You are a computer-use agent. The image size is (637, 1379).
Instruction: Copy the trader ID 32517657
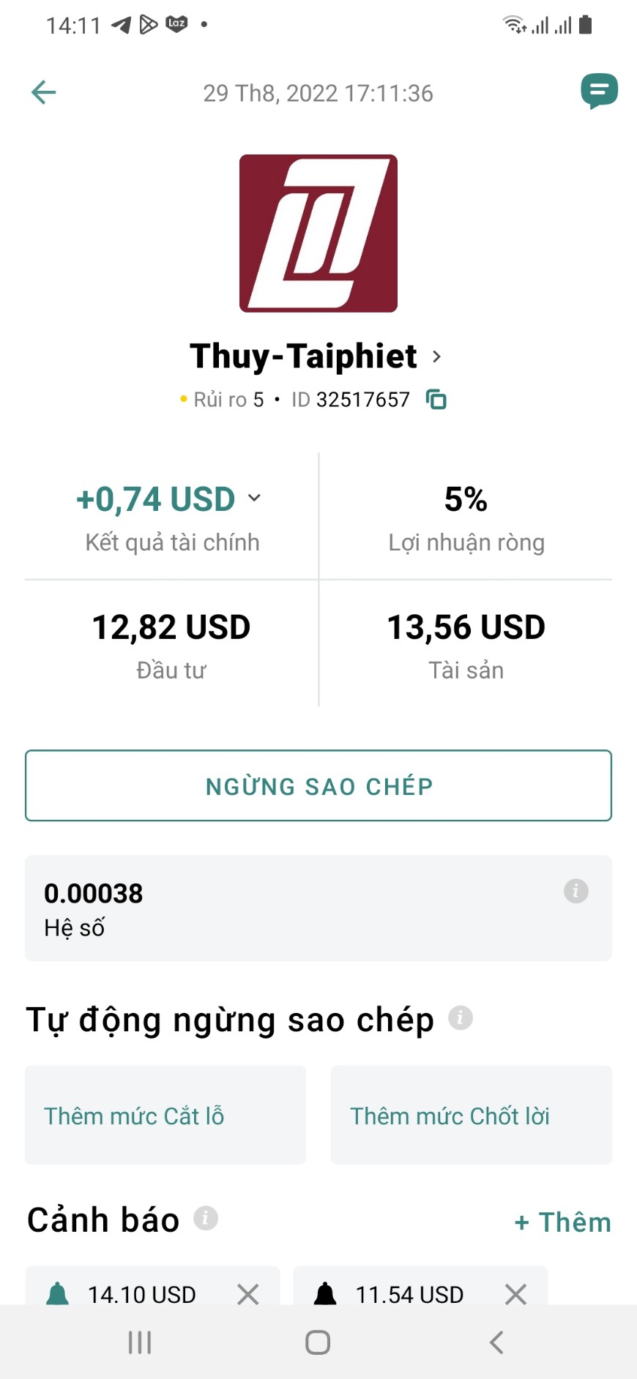(x=436, y=400)
